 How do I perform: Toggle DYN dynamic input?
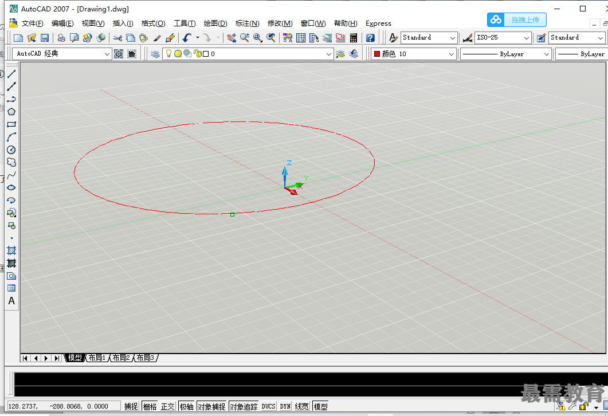[285, 406]
